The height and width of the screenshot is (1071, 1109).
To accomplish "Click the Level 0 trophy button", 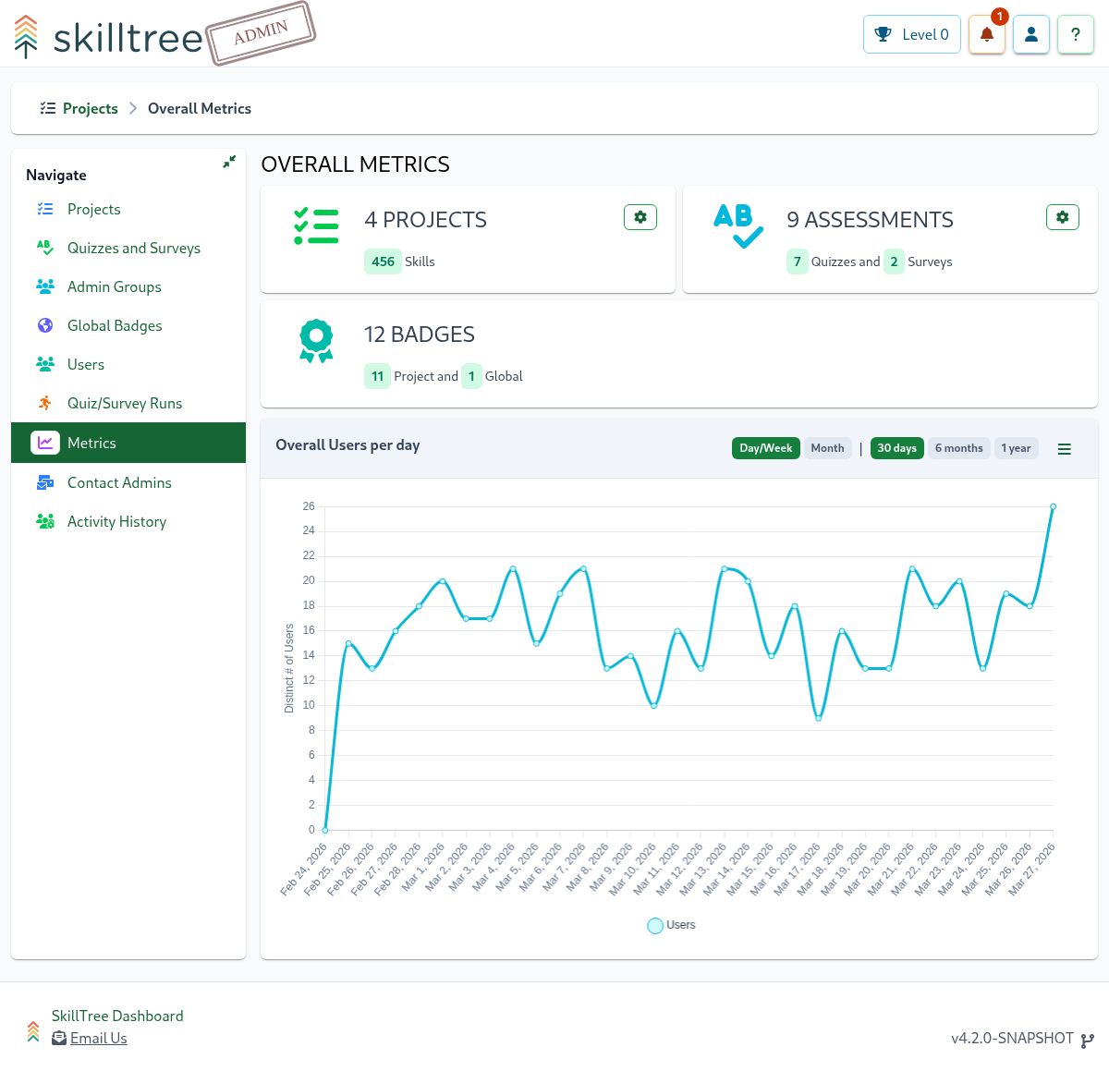I will tap(912, 35).
